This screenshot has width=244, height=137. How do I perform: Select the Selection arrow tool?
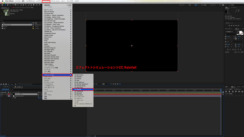click(x=5, y=5)
